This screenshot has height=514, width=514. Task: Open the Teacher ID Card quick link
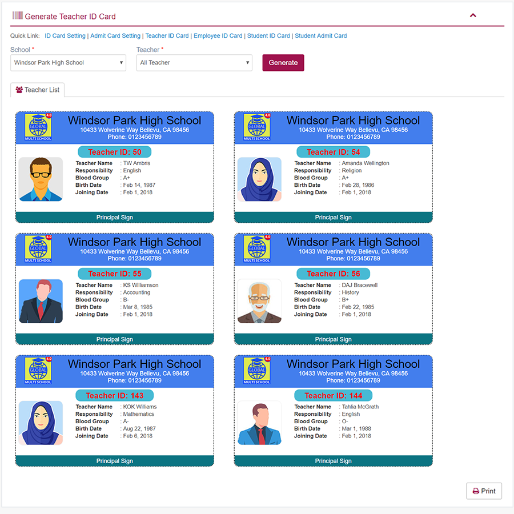[167, 36]
